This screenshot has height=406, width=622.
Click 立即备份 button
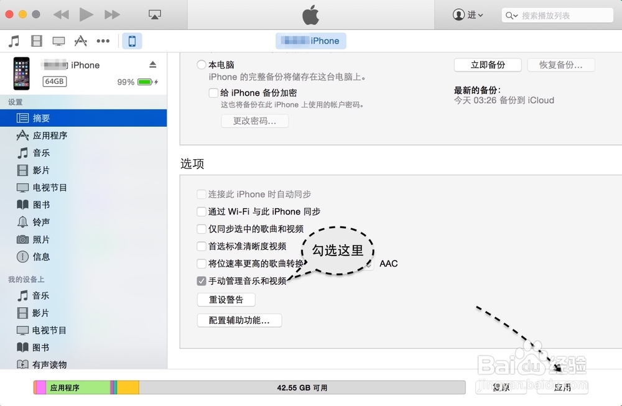tap(488, 65)
